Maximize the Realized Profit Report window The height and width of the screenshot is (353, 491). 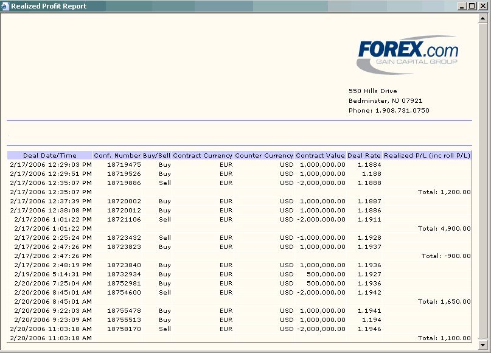pos(473,6)
